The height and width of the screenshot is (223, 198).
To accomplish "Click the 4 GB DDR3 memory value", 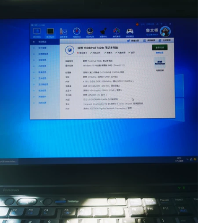I will coord(108,81).
